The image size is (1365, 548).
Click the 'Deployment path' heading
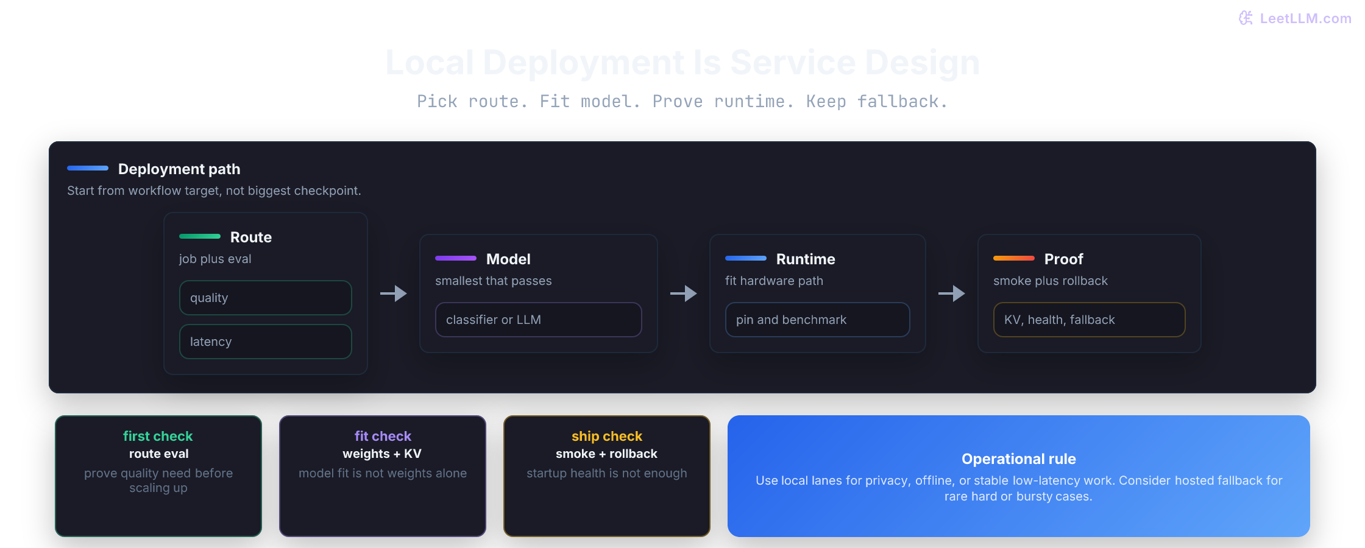click(179, 169)
